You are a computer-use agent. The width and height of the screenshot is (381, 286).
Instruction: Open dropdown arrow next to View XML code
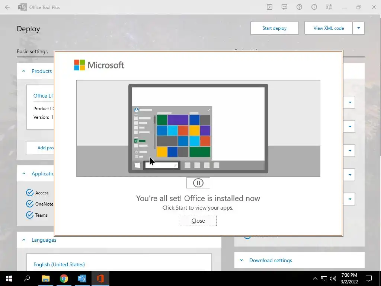[x=358, y=28]
